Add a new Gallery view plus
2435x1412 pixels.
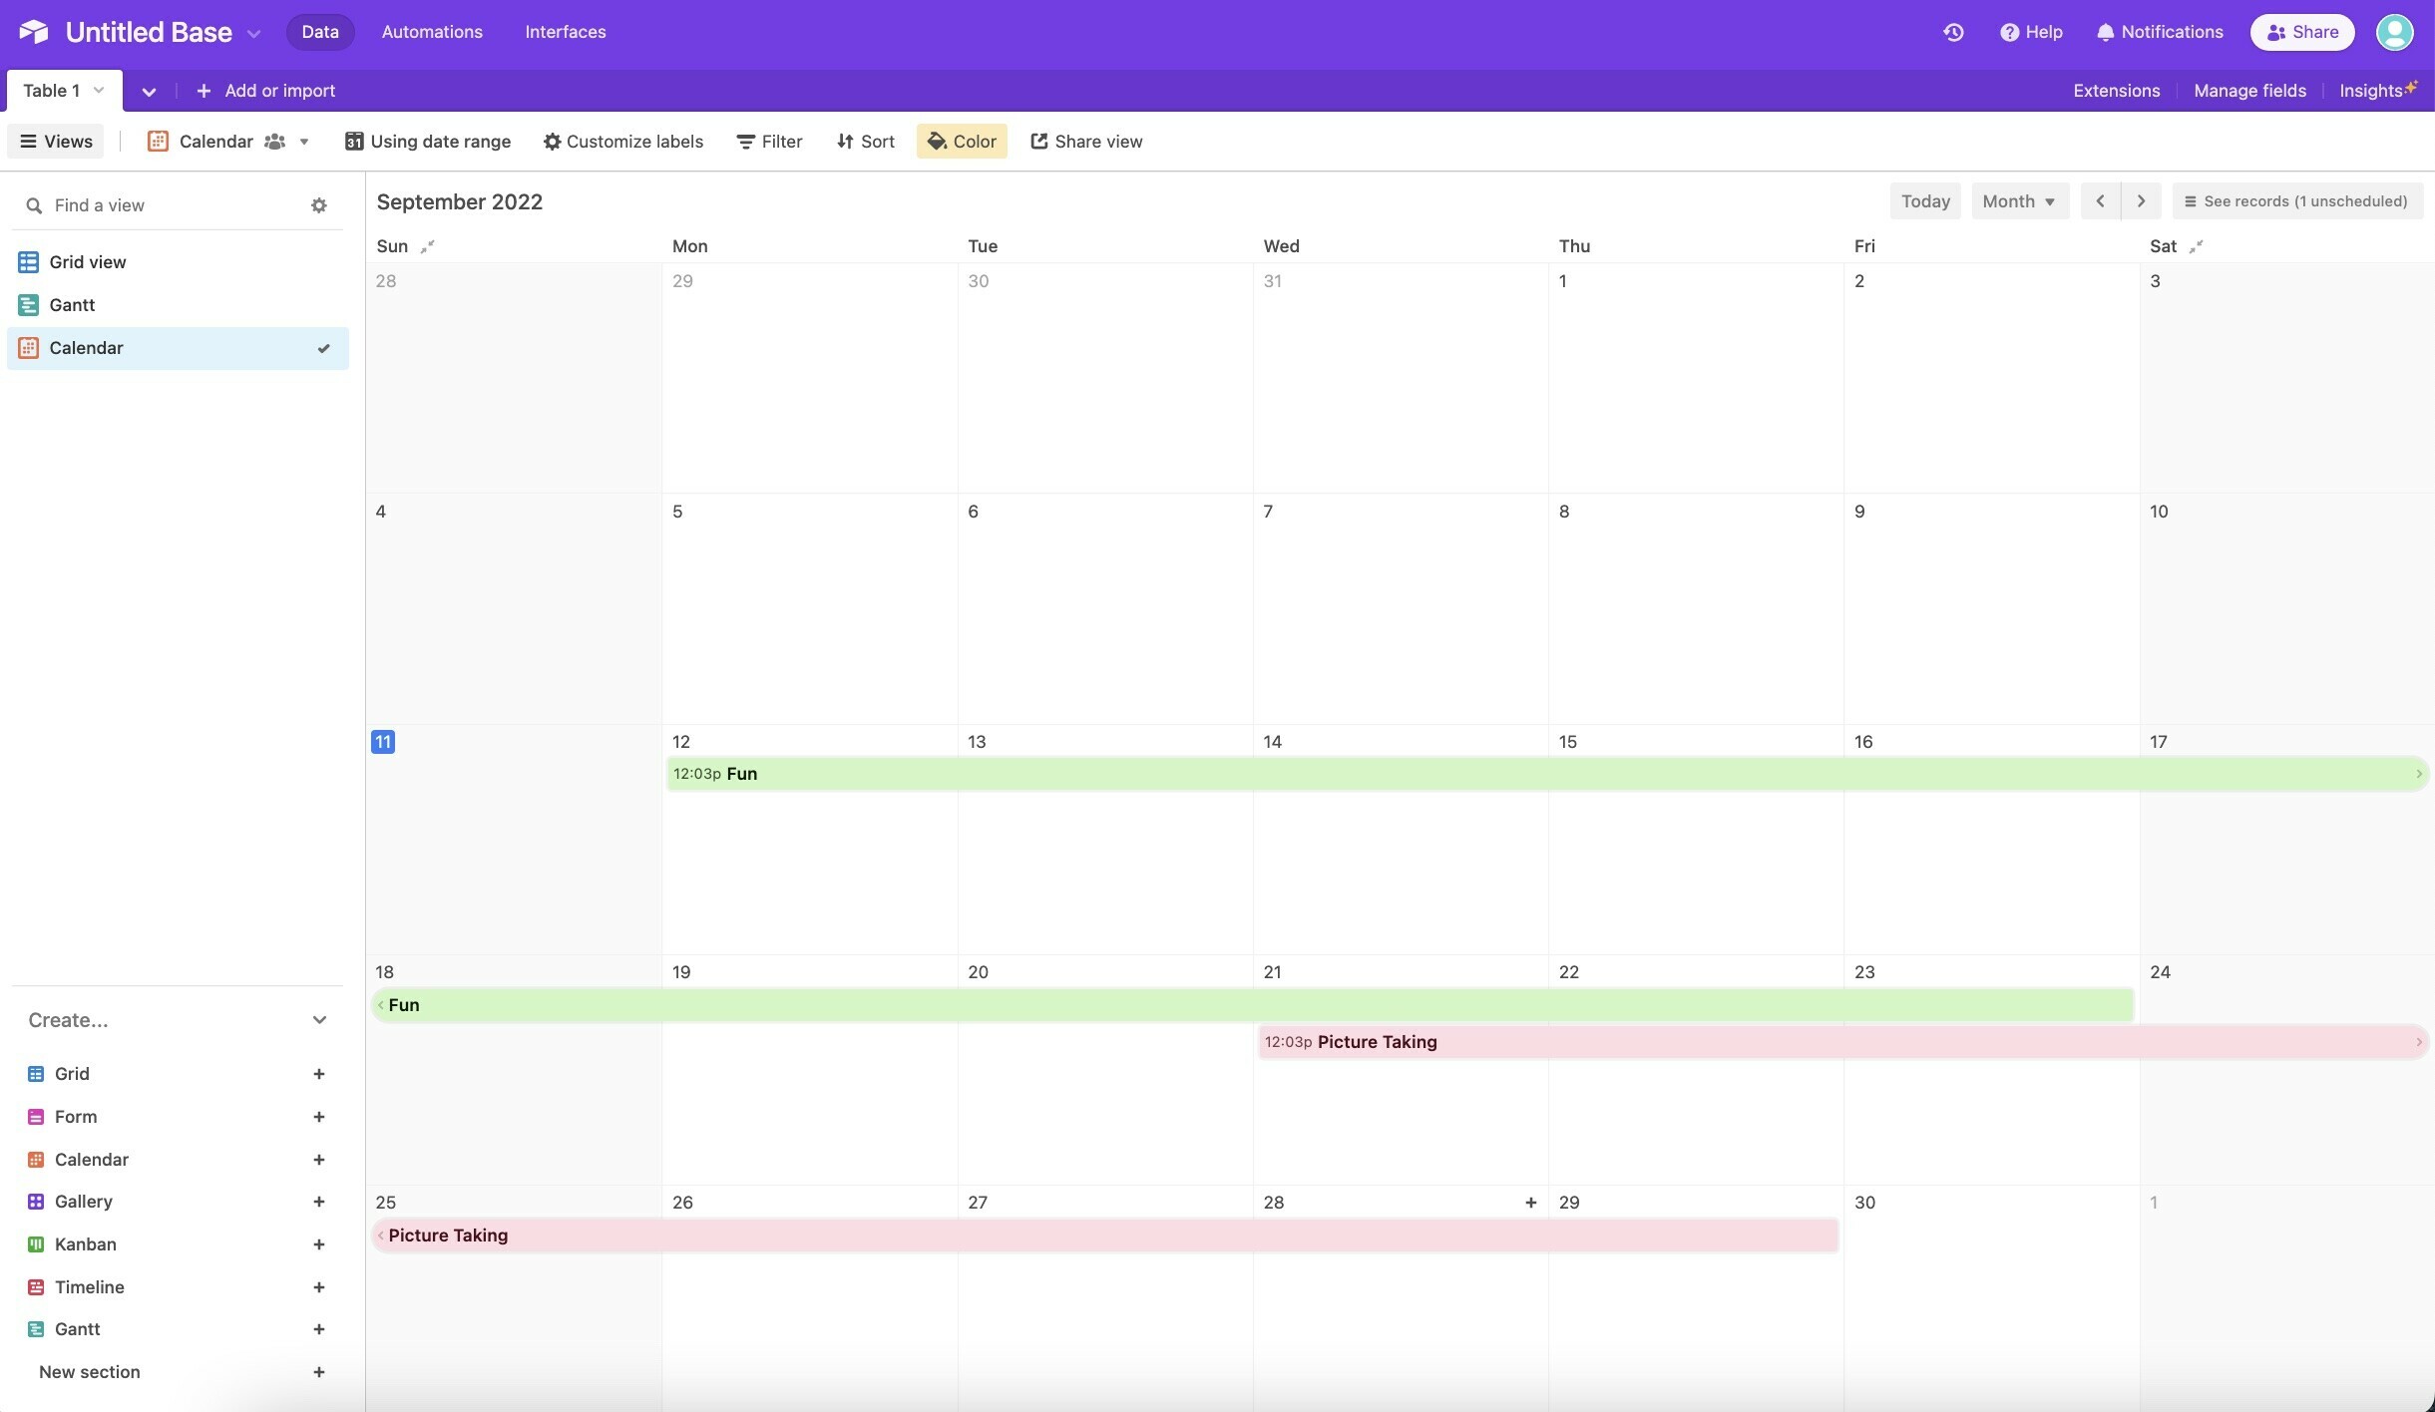[x=319, y=1202]
